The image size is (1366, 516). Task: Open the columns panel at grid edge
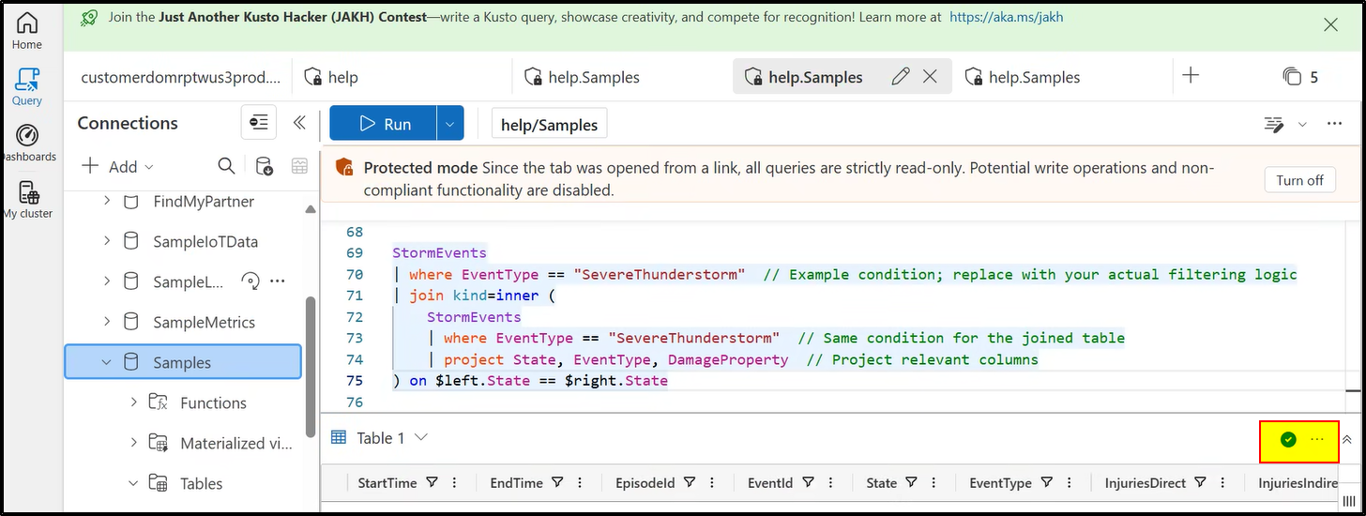(1349, 502)
